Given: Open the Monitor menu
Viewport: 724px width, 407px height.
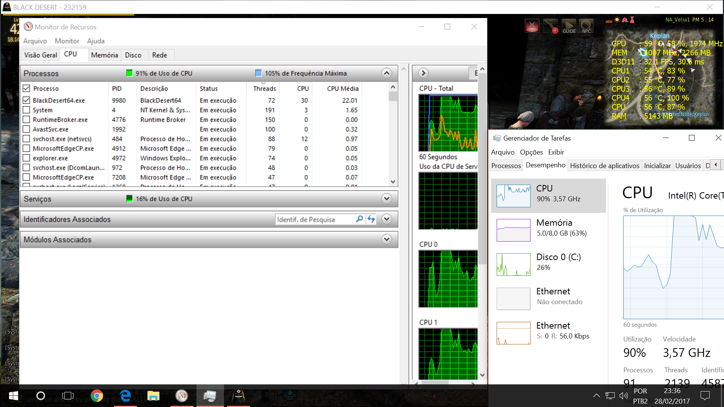Looking at the screenshot, I should point(67,41).
